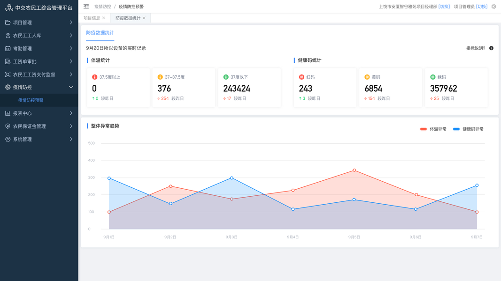Click the 农民工工资支付监督 scan icon

[8, 74]
